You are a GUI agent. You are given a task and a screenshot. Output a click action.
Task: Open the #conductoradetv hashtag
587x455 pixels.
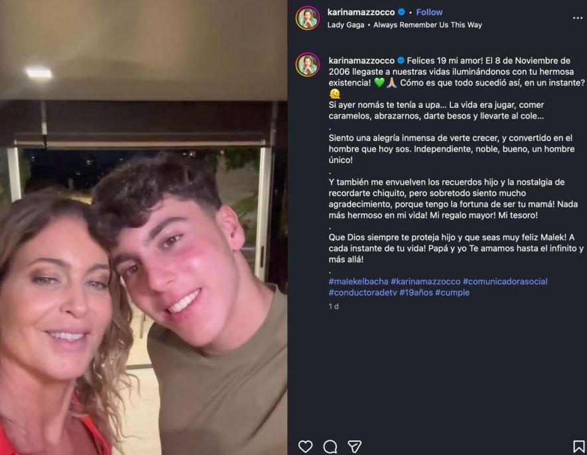[362, 293]
